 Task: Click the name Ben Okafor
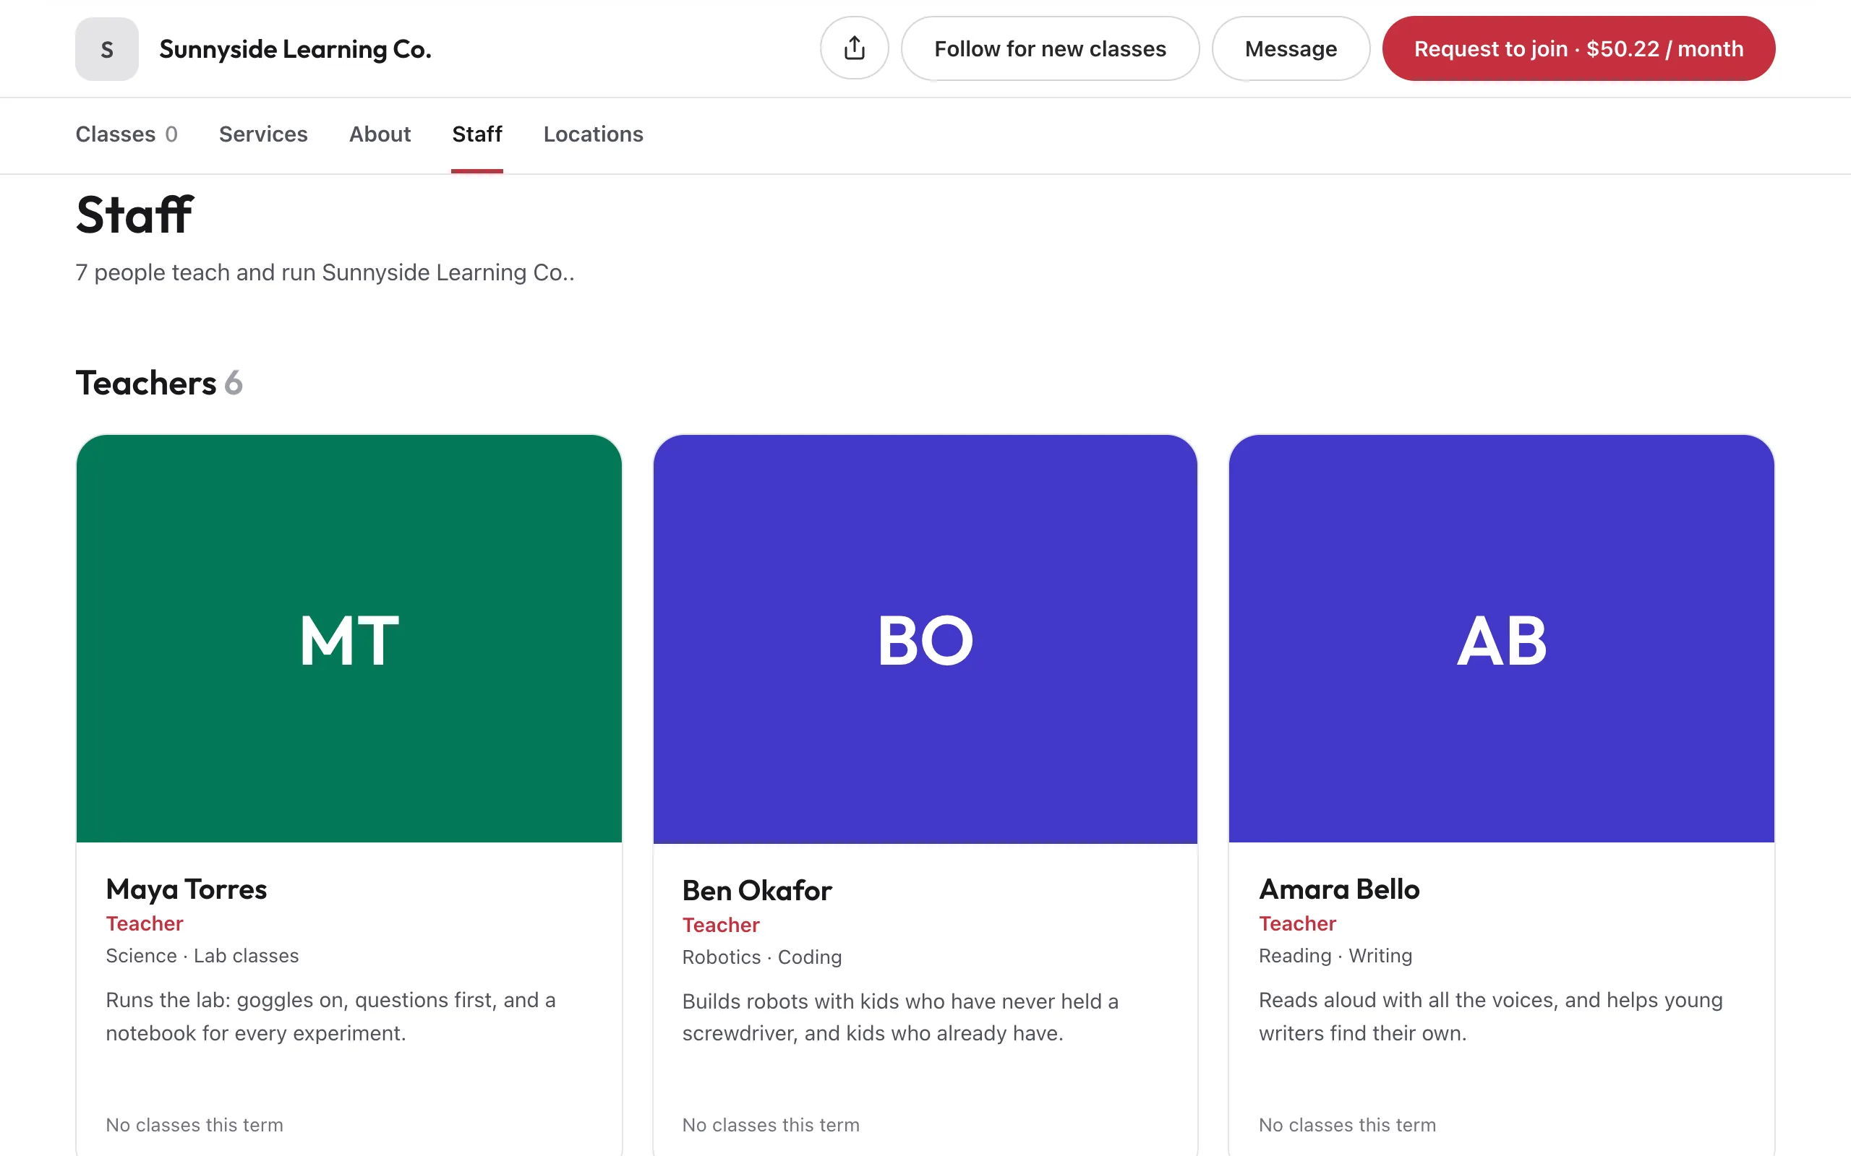coord(757,890)
